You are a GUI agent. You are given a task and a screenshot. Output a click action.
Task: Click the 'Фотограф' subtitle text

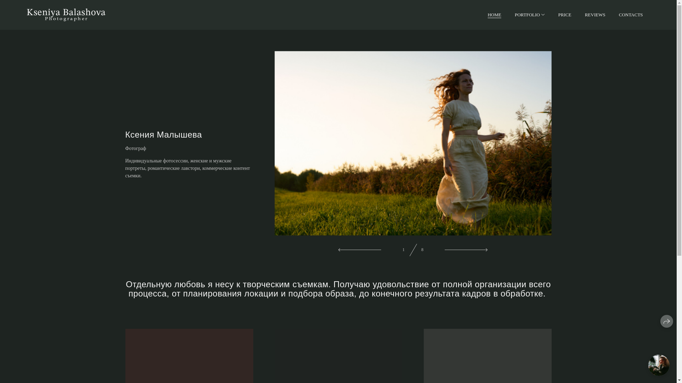coord(135,148)
